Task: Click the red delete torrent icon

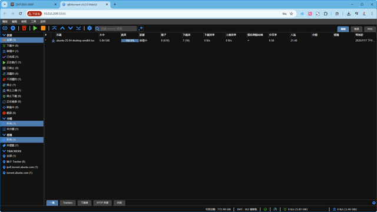Action: coord(24,28)
